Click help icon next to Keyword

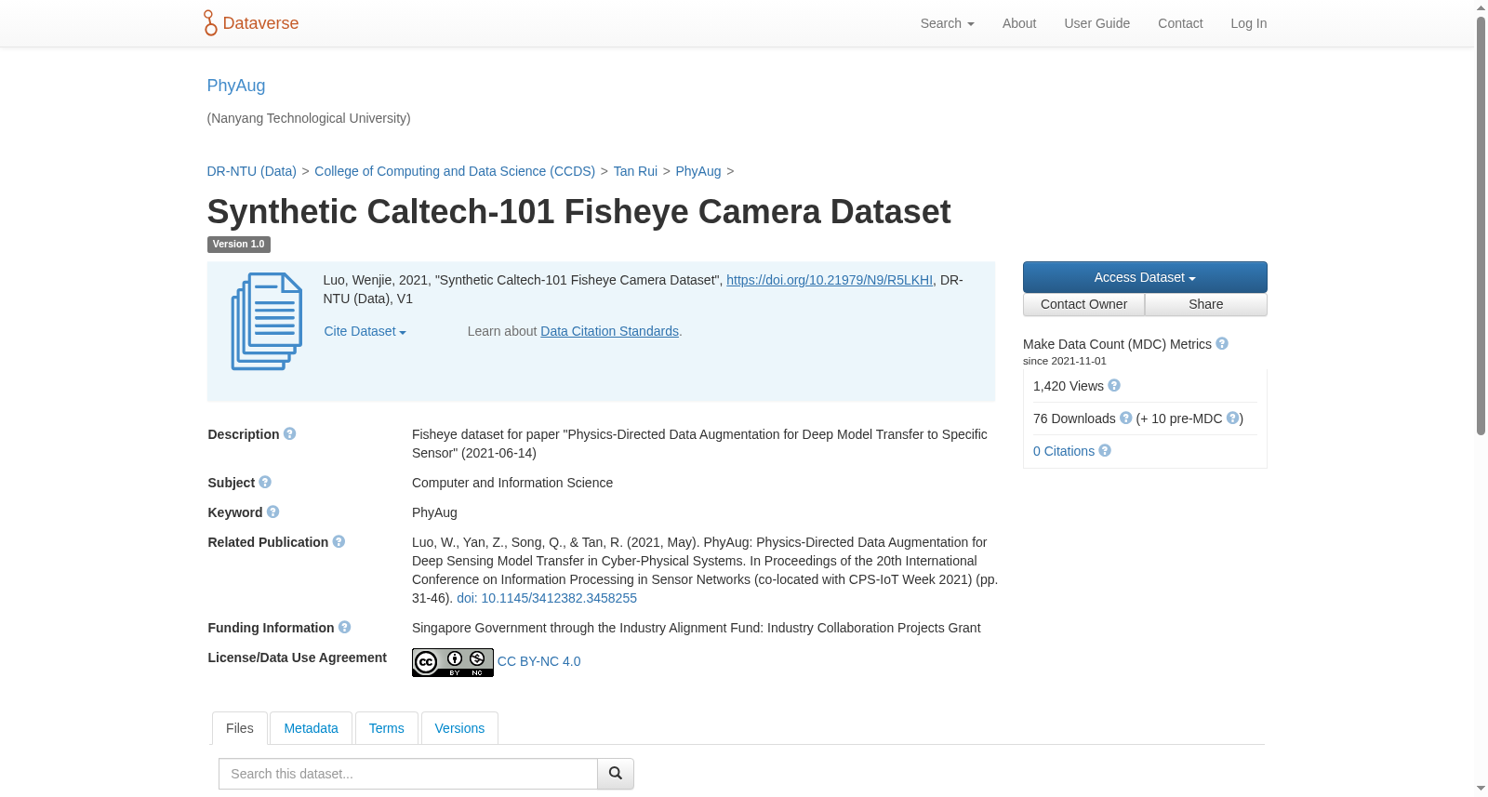273,512
